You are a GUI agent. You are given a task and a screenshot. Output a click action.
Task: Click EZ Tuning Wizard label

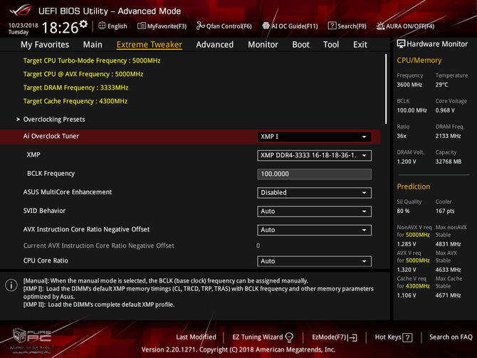point(257,337)
